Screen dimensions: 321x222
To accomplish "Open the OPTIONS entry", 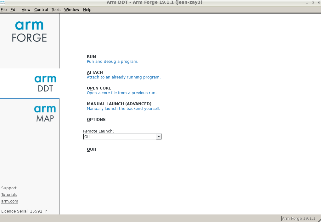I will [x=96, y=120].
